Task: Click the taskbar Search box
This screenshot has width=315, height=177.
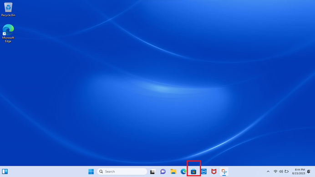Action: click(122, 172)
